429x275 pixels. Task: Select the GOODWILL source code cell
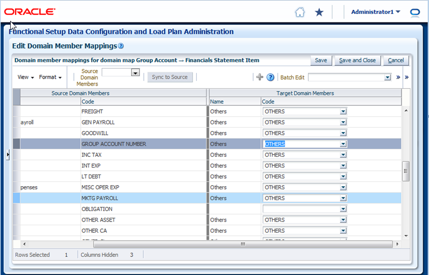pyautogui.click(x=143, y=133)
